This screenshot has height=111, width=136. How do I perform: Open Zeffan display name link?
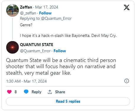click(26, 7)
